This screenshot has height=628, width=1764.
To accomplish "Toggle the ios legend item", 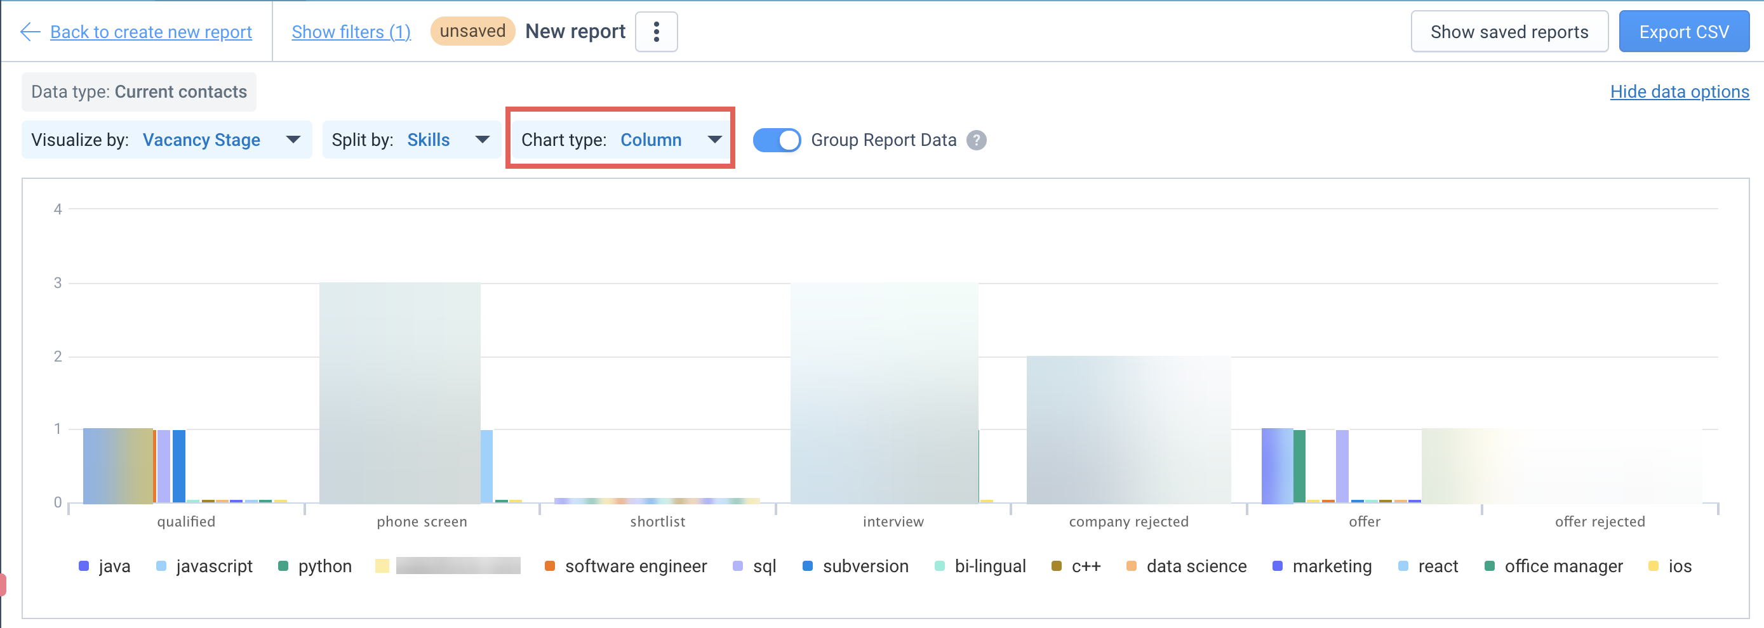I will point(1669,566).
